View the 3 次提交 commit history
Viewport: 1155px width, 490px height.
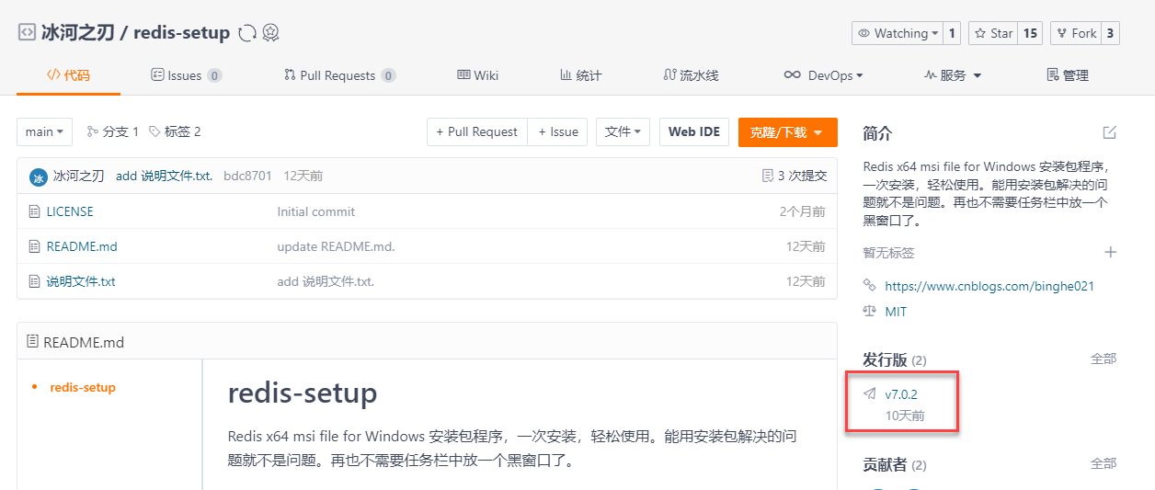point(795,176)
